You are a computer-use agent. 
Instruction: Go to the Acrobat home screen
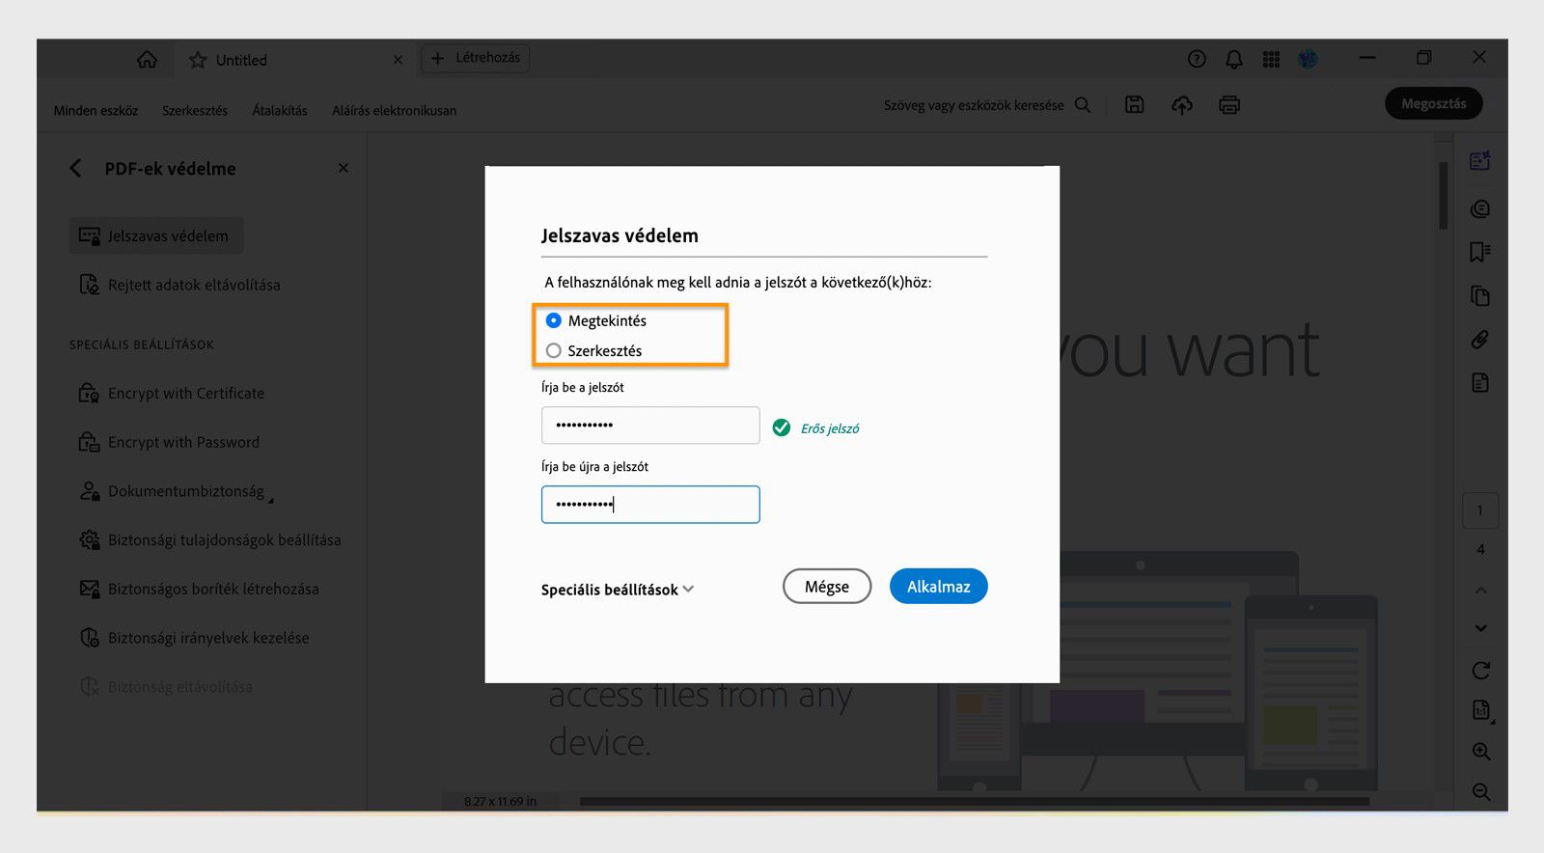pos(147,60)
